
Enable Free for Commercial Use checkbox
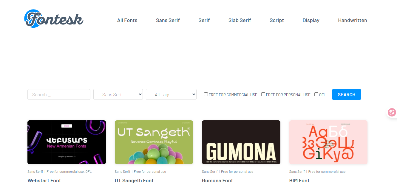point(206,94)
